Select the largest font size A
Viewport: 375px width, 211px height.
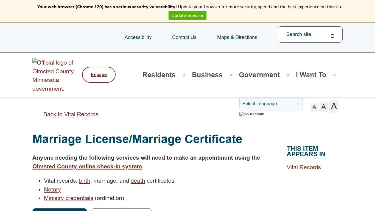[x=334, y=106]
